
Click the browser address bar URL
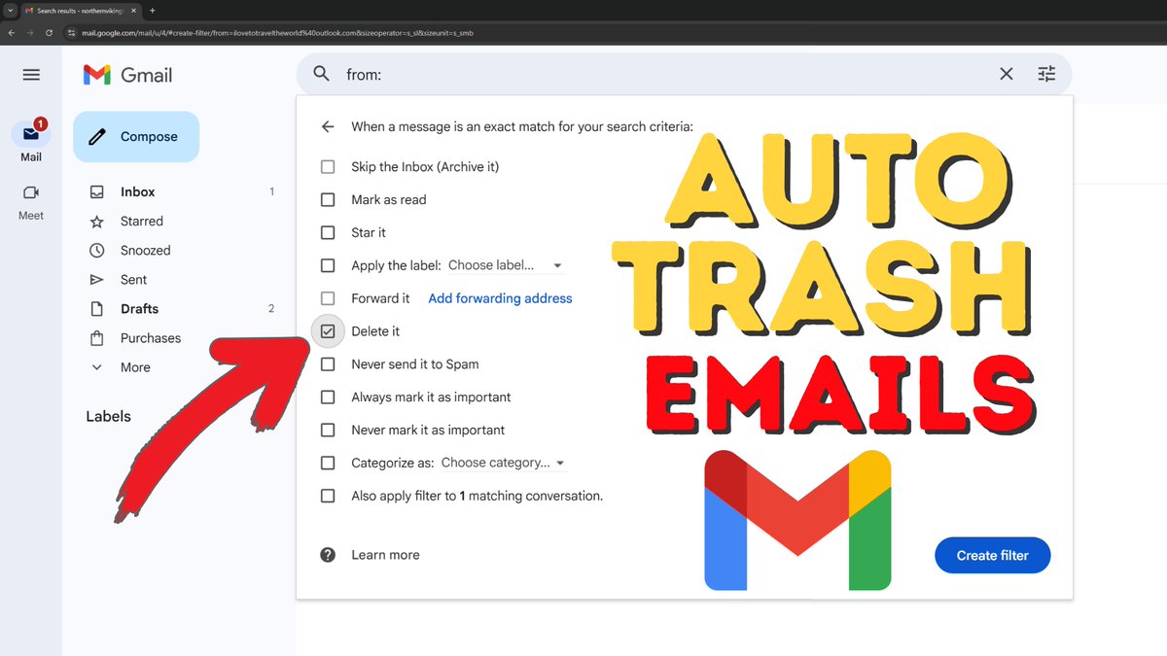click(x=277, y=32)
